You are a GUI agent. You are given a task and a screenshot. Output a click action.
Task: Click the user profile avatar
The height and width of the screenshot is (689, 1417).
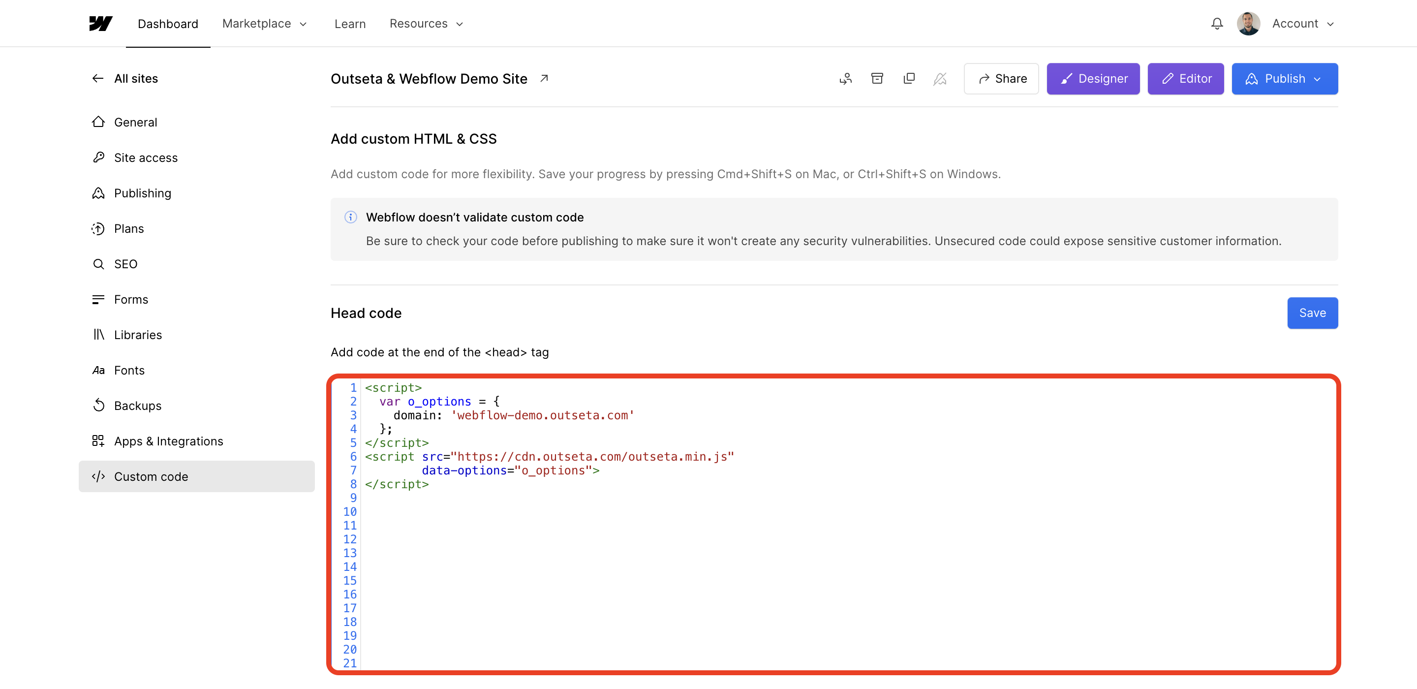(1248, 24)
